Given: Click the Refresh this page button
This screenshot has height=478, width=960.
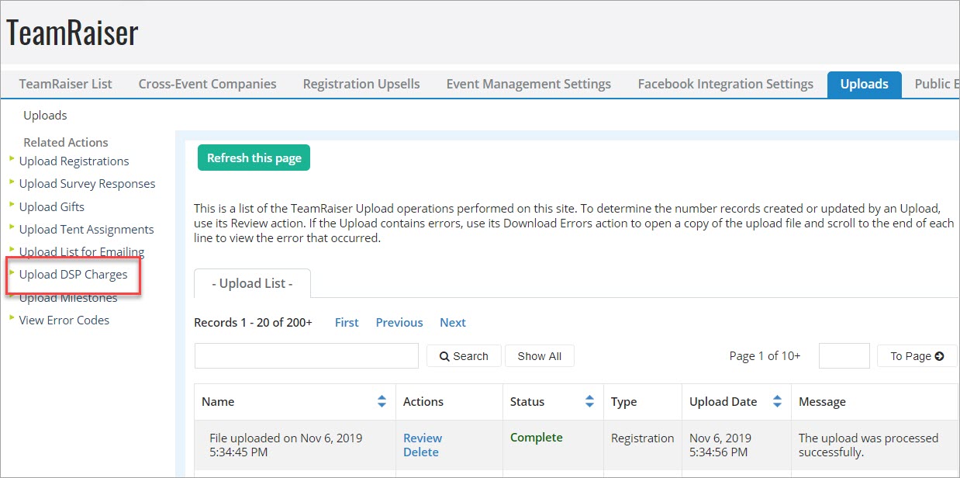Looking at the screenshot, I should [254, 158].
